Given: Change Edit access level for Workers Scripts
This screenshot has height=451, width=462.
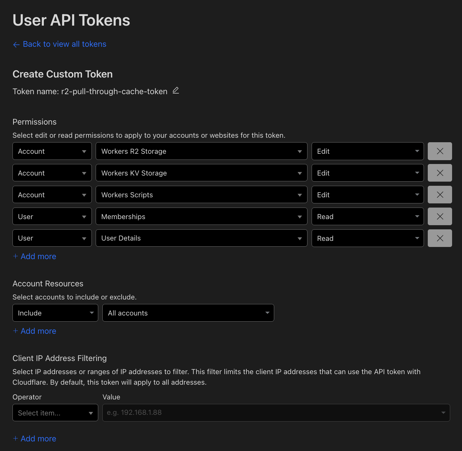Looking at the screenshot, I should [368, 195].
